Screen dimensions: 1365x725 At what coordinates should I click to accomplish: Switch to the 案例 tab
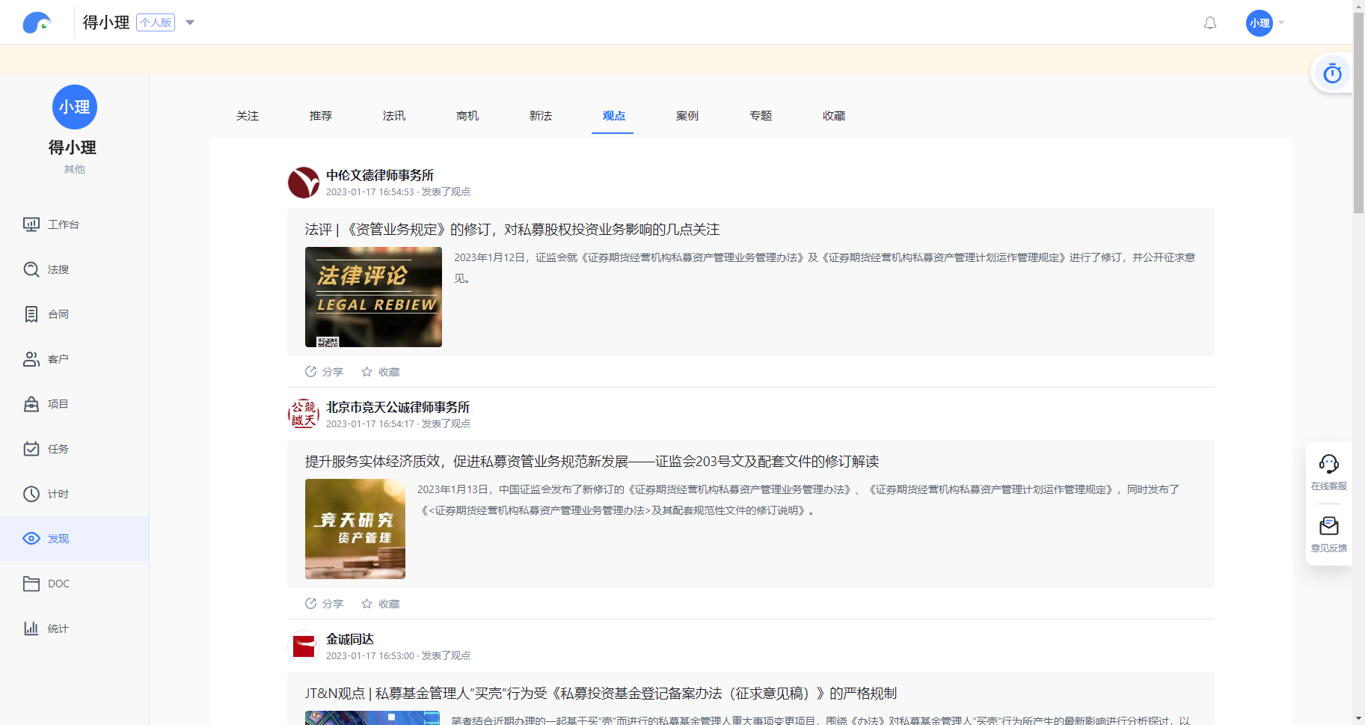click(x=687, y=116)
